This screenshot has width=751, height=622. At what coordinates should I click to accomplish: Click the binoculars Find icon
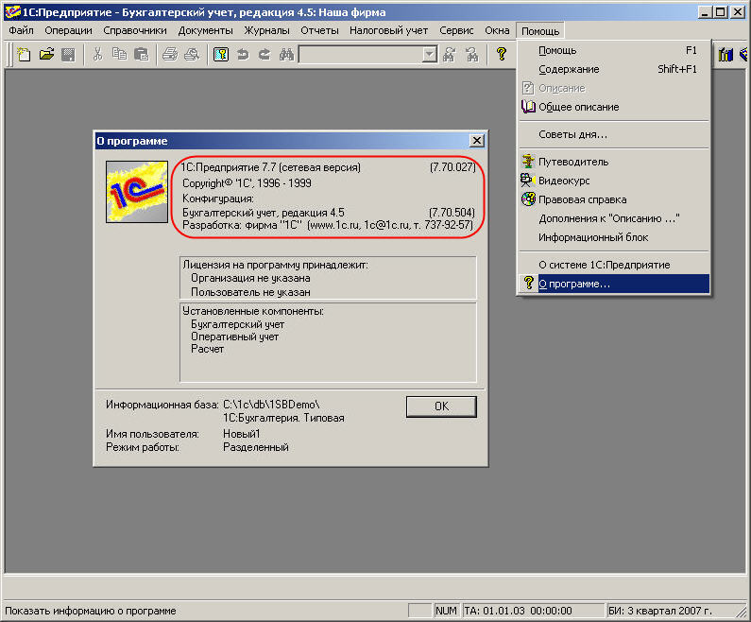(286, 54)
